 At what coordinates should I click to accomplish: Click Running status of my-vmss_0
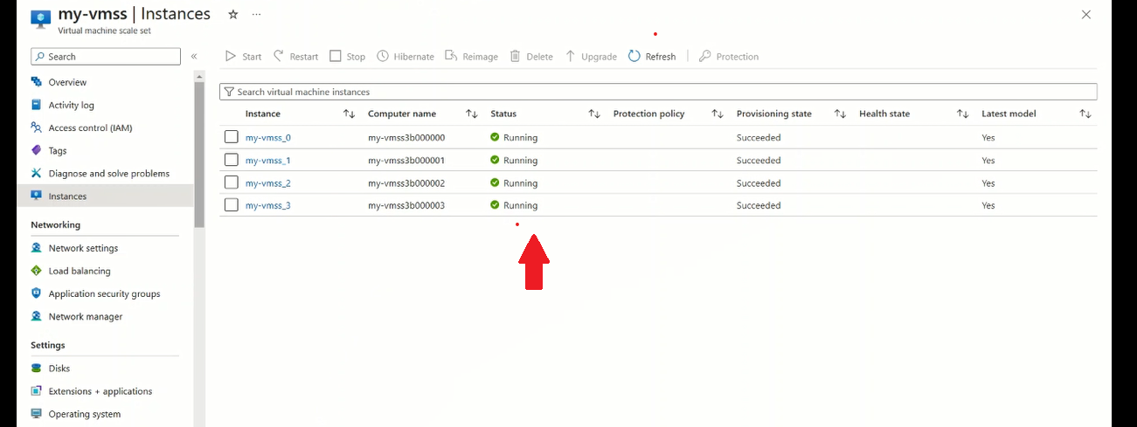coord(514,138)
